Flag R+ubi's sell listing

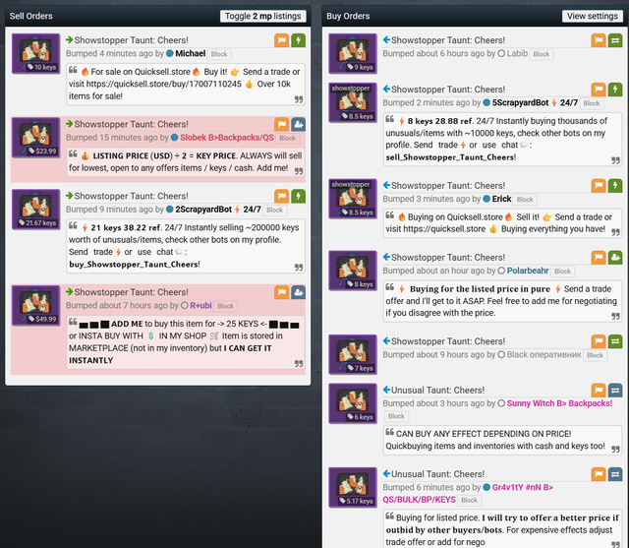pyautogui.click(x=282, y=292)
